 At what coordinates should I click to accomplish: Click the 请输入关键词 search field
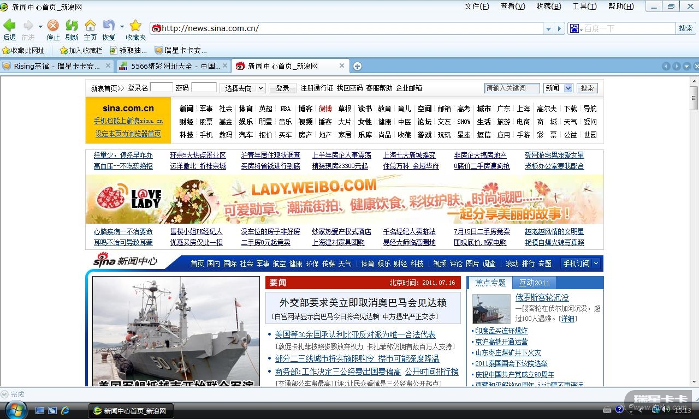click(512, 88)
